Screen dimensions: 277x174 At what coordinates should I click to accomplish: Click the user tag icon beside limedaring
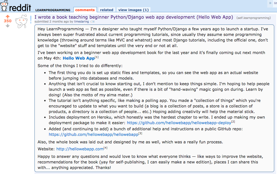[x=92, y=22]
